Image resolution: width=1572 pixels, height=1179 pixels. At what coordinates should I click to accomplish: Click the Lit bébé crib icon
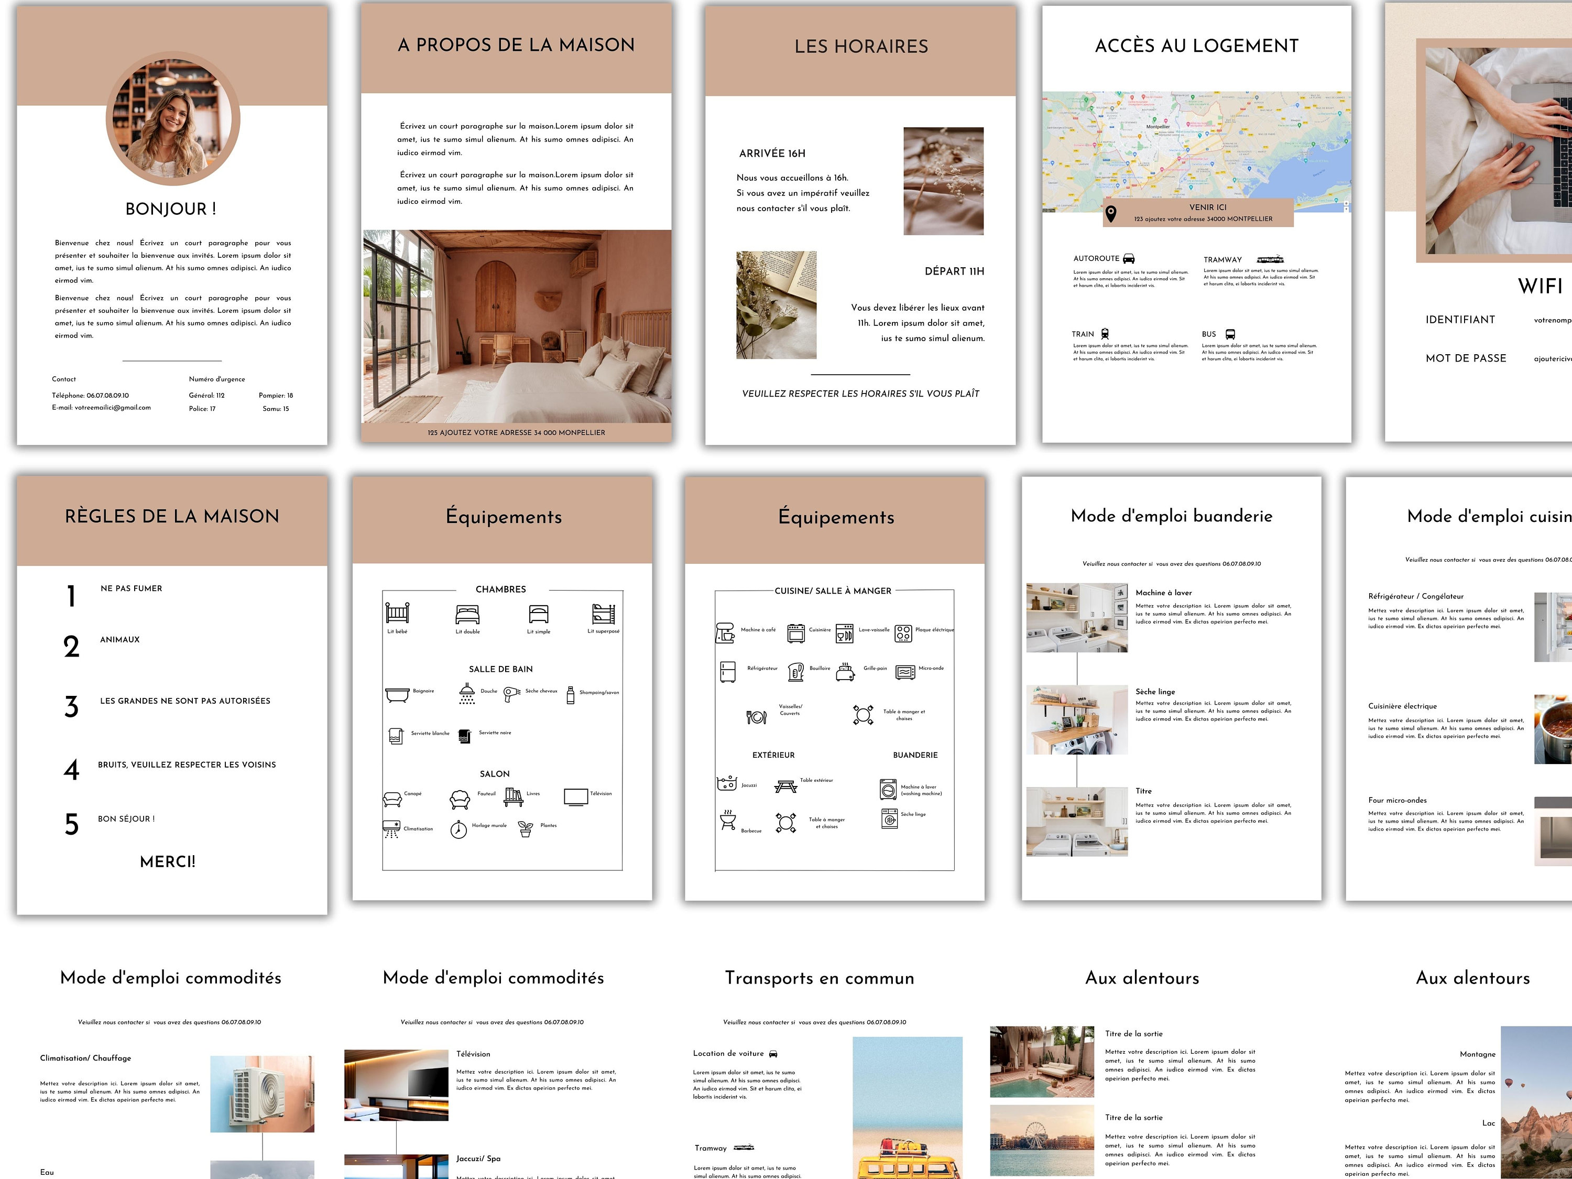pyautogui.click(x=397, y=613)
